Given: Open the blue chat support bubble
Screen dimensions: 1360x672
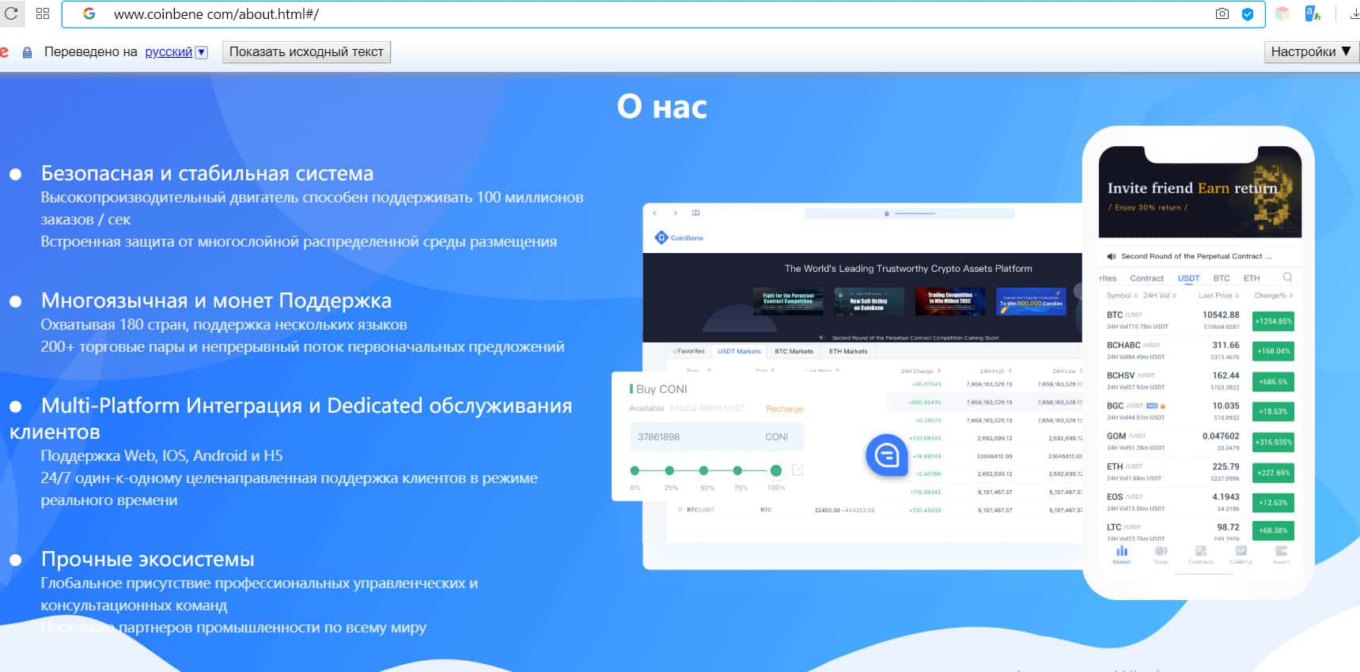Looking at the screenshot, I should coord(887,455).
